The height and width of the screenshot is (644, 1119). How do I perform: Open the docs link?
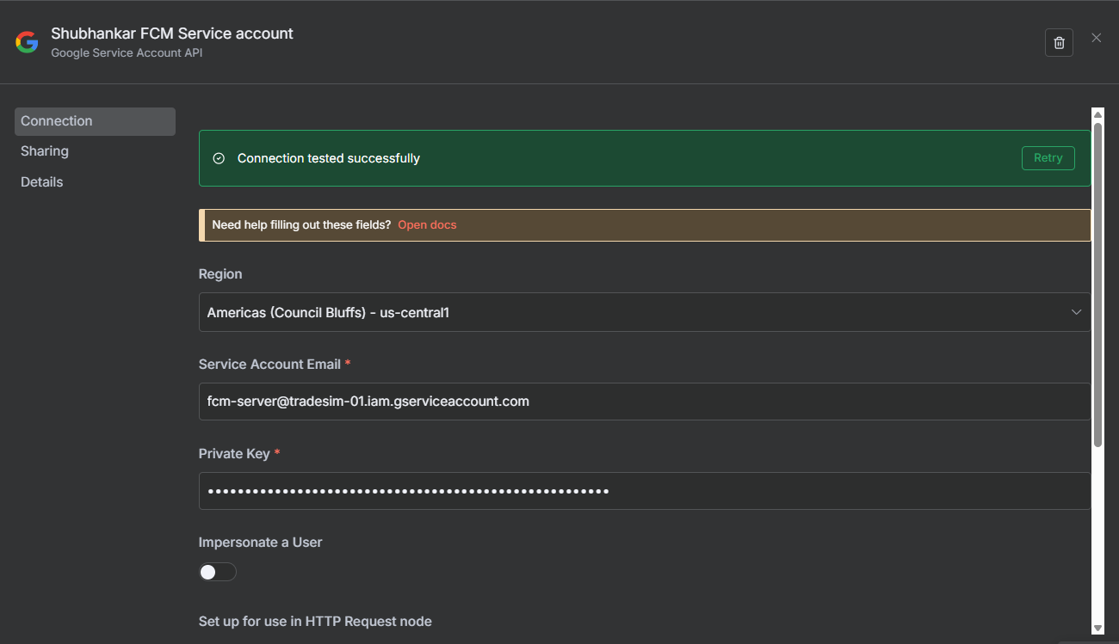pos(427,225)
